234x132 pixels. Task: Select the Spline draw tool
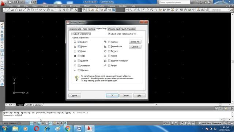pos(36,10)
